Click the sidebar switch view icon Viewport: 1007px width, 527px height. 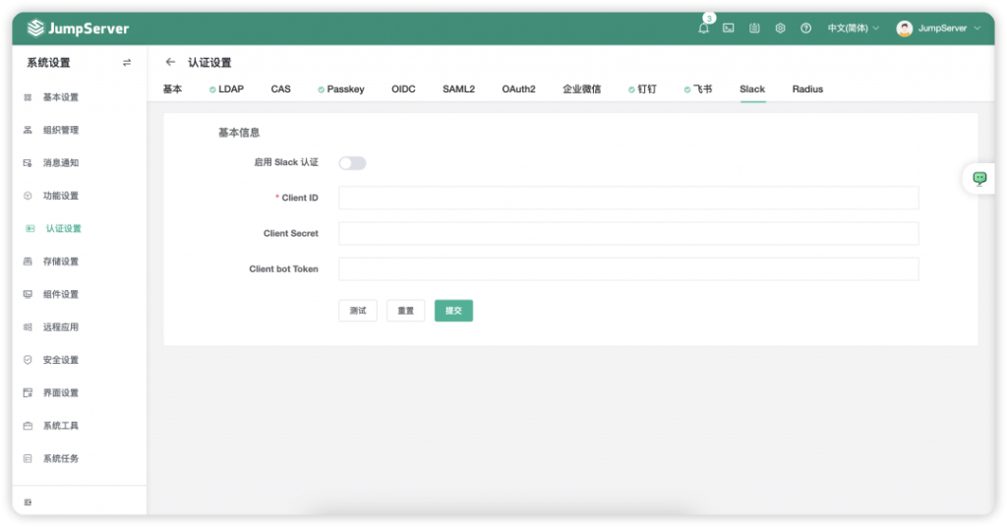(x=127, y=63)
